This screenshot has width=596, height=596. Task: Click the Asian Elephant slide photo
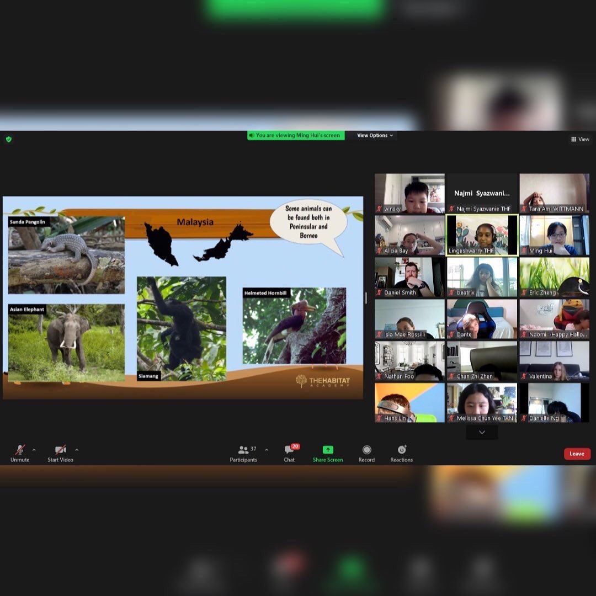click(67, 343)
